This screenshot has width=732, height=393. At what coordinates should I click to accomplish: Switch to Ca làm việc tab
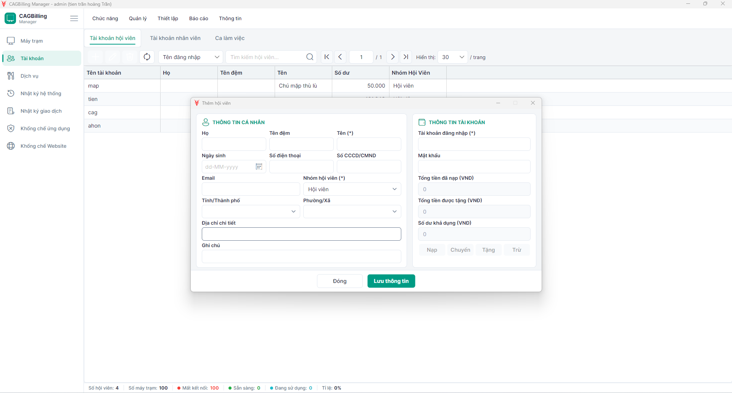tap(230, 38)
